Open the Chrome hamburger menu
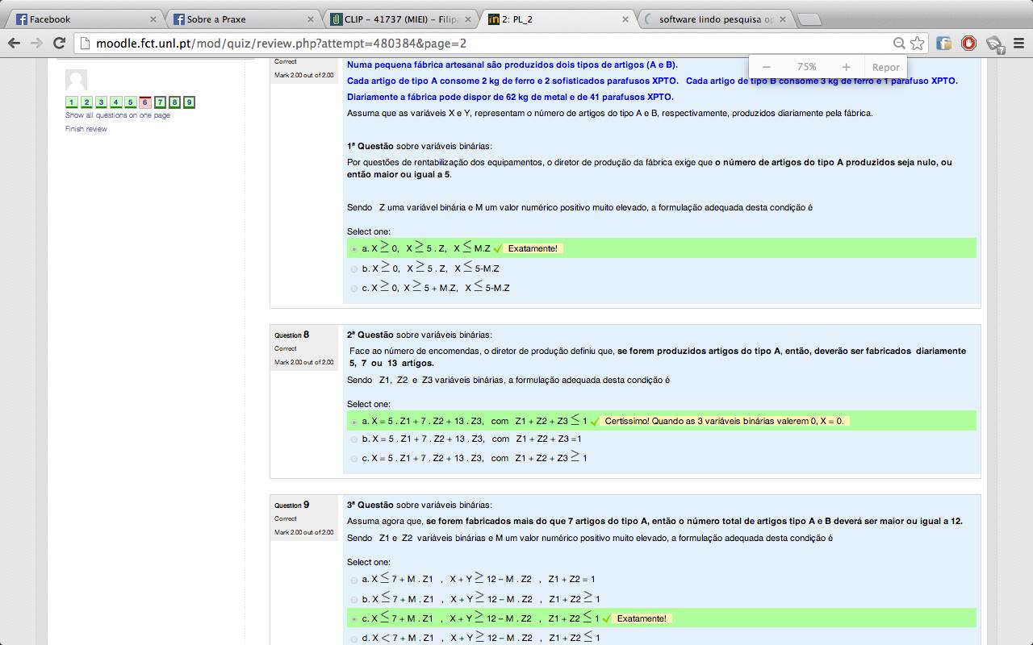The height and width of the screenshot is (645, 1033). pyautogui.click(x=1018, y=44)
